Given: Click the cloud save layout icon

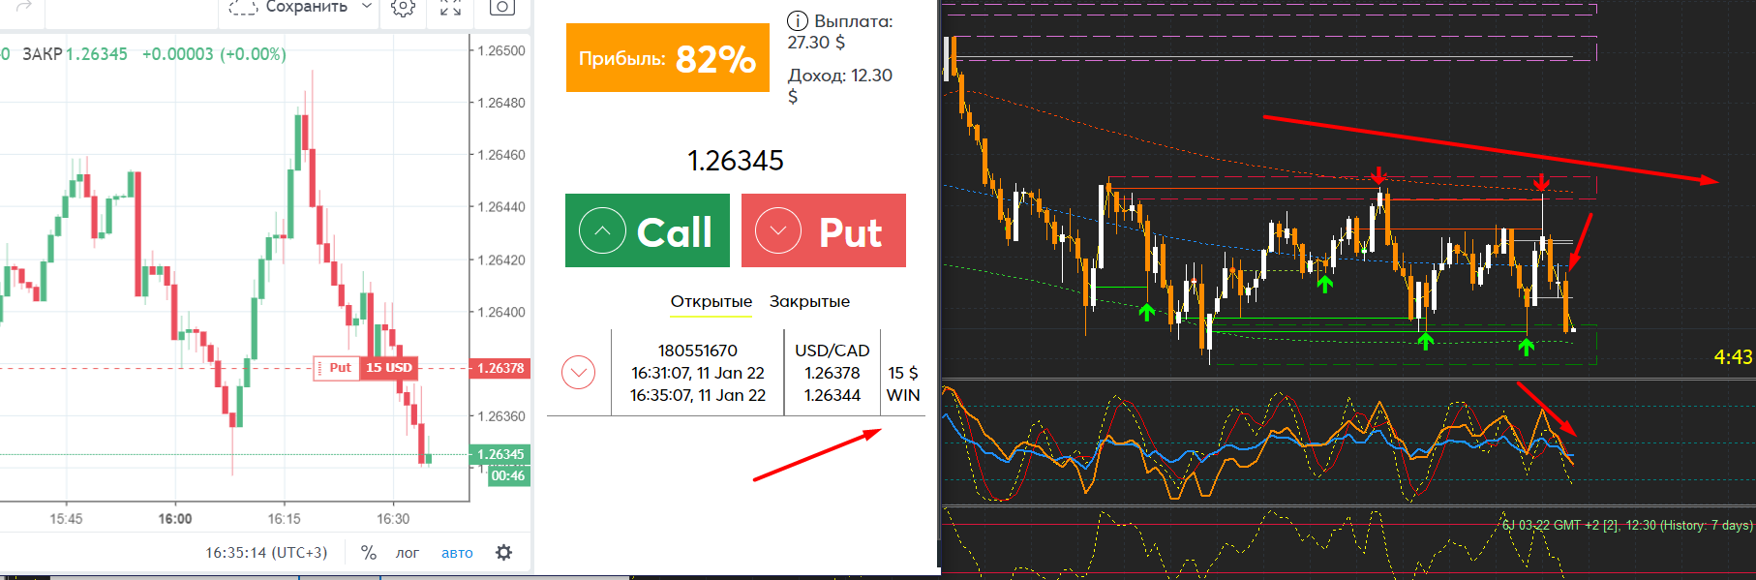Looking at the screenshot, I should [x=242, y=7].
